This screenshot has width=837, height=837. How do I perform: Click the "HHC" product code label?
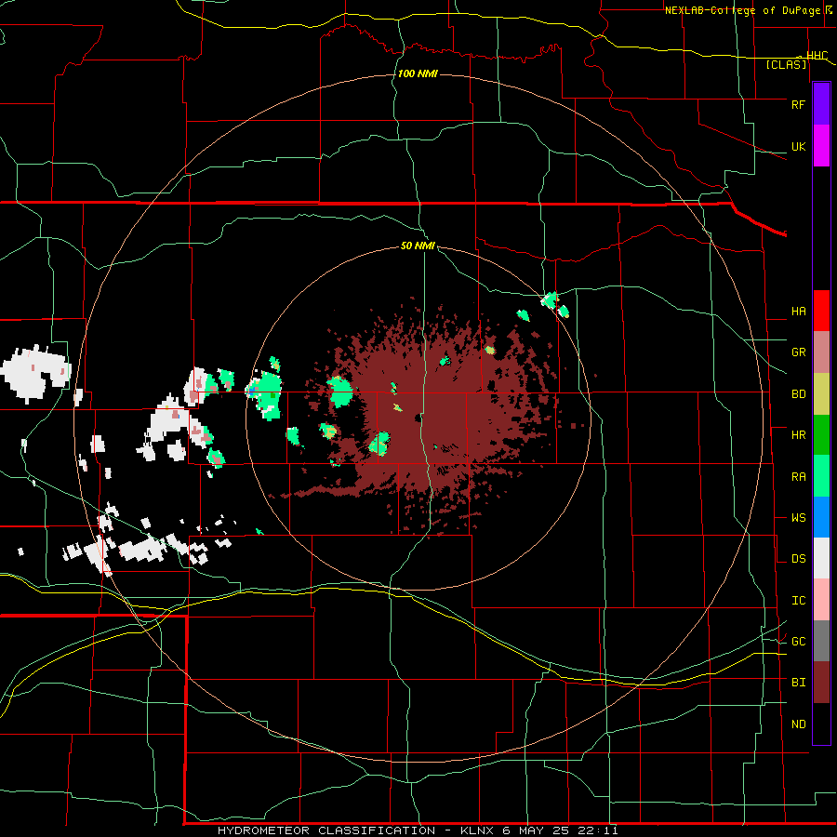click(817, 56)
